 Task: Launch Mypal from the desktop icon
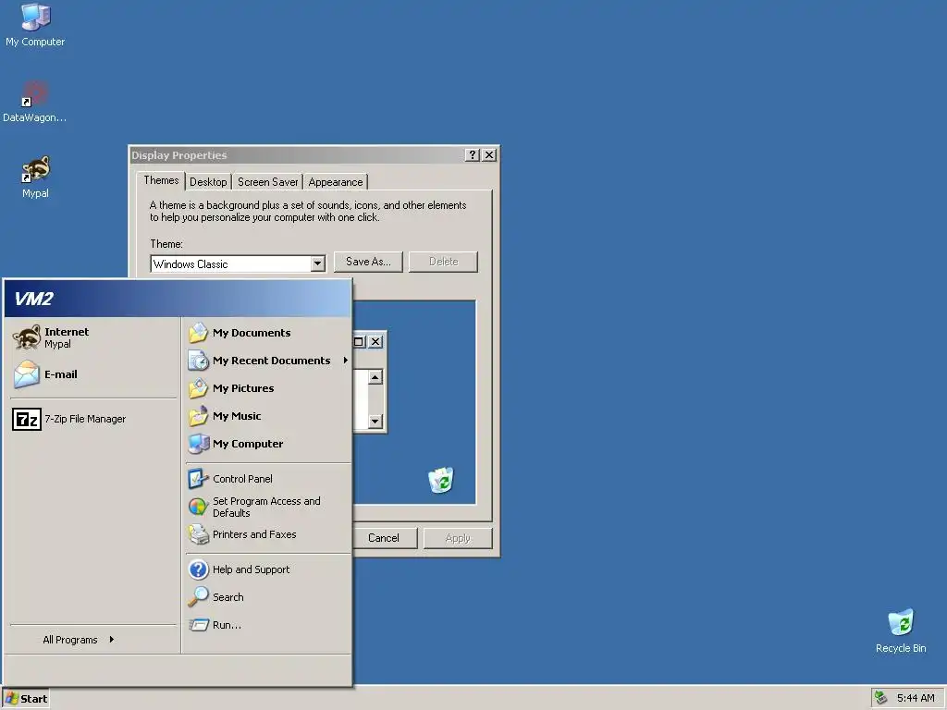pos(36,177)
